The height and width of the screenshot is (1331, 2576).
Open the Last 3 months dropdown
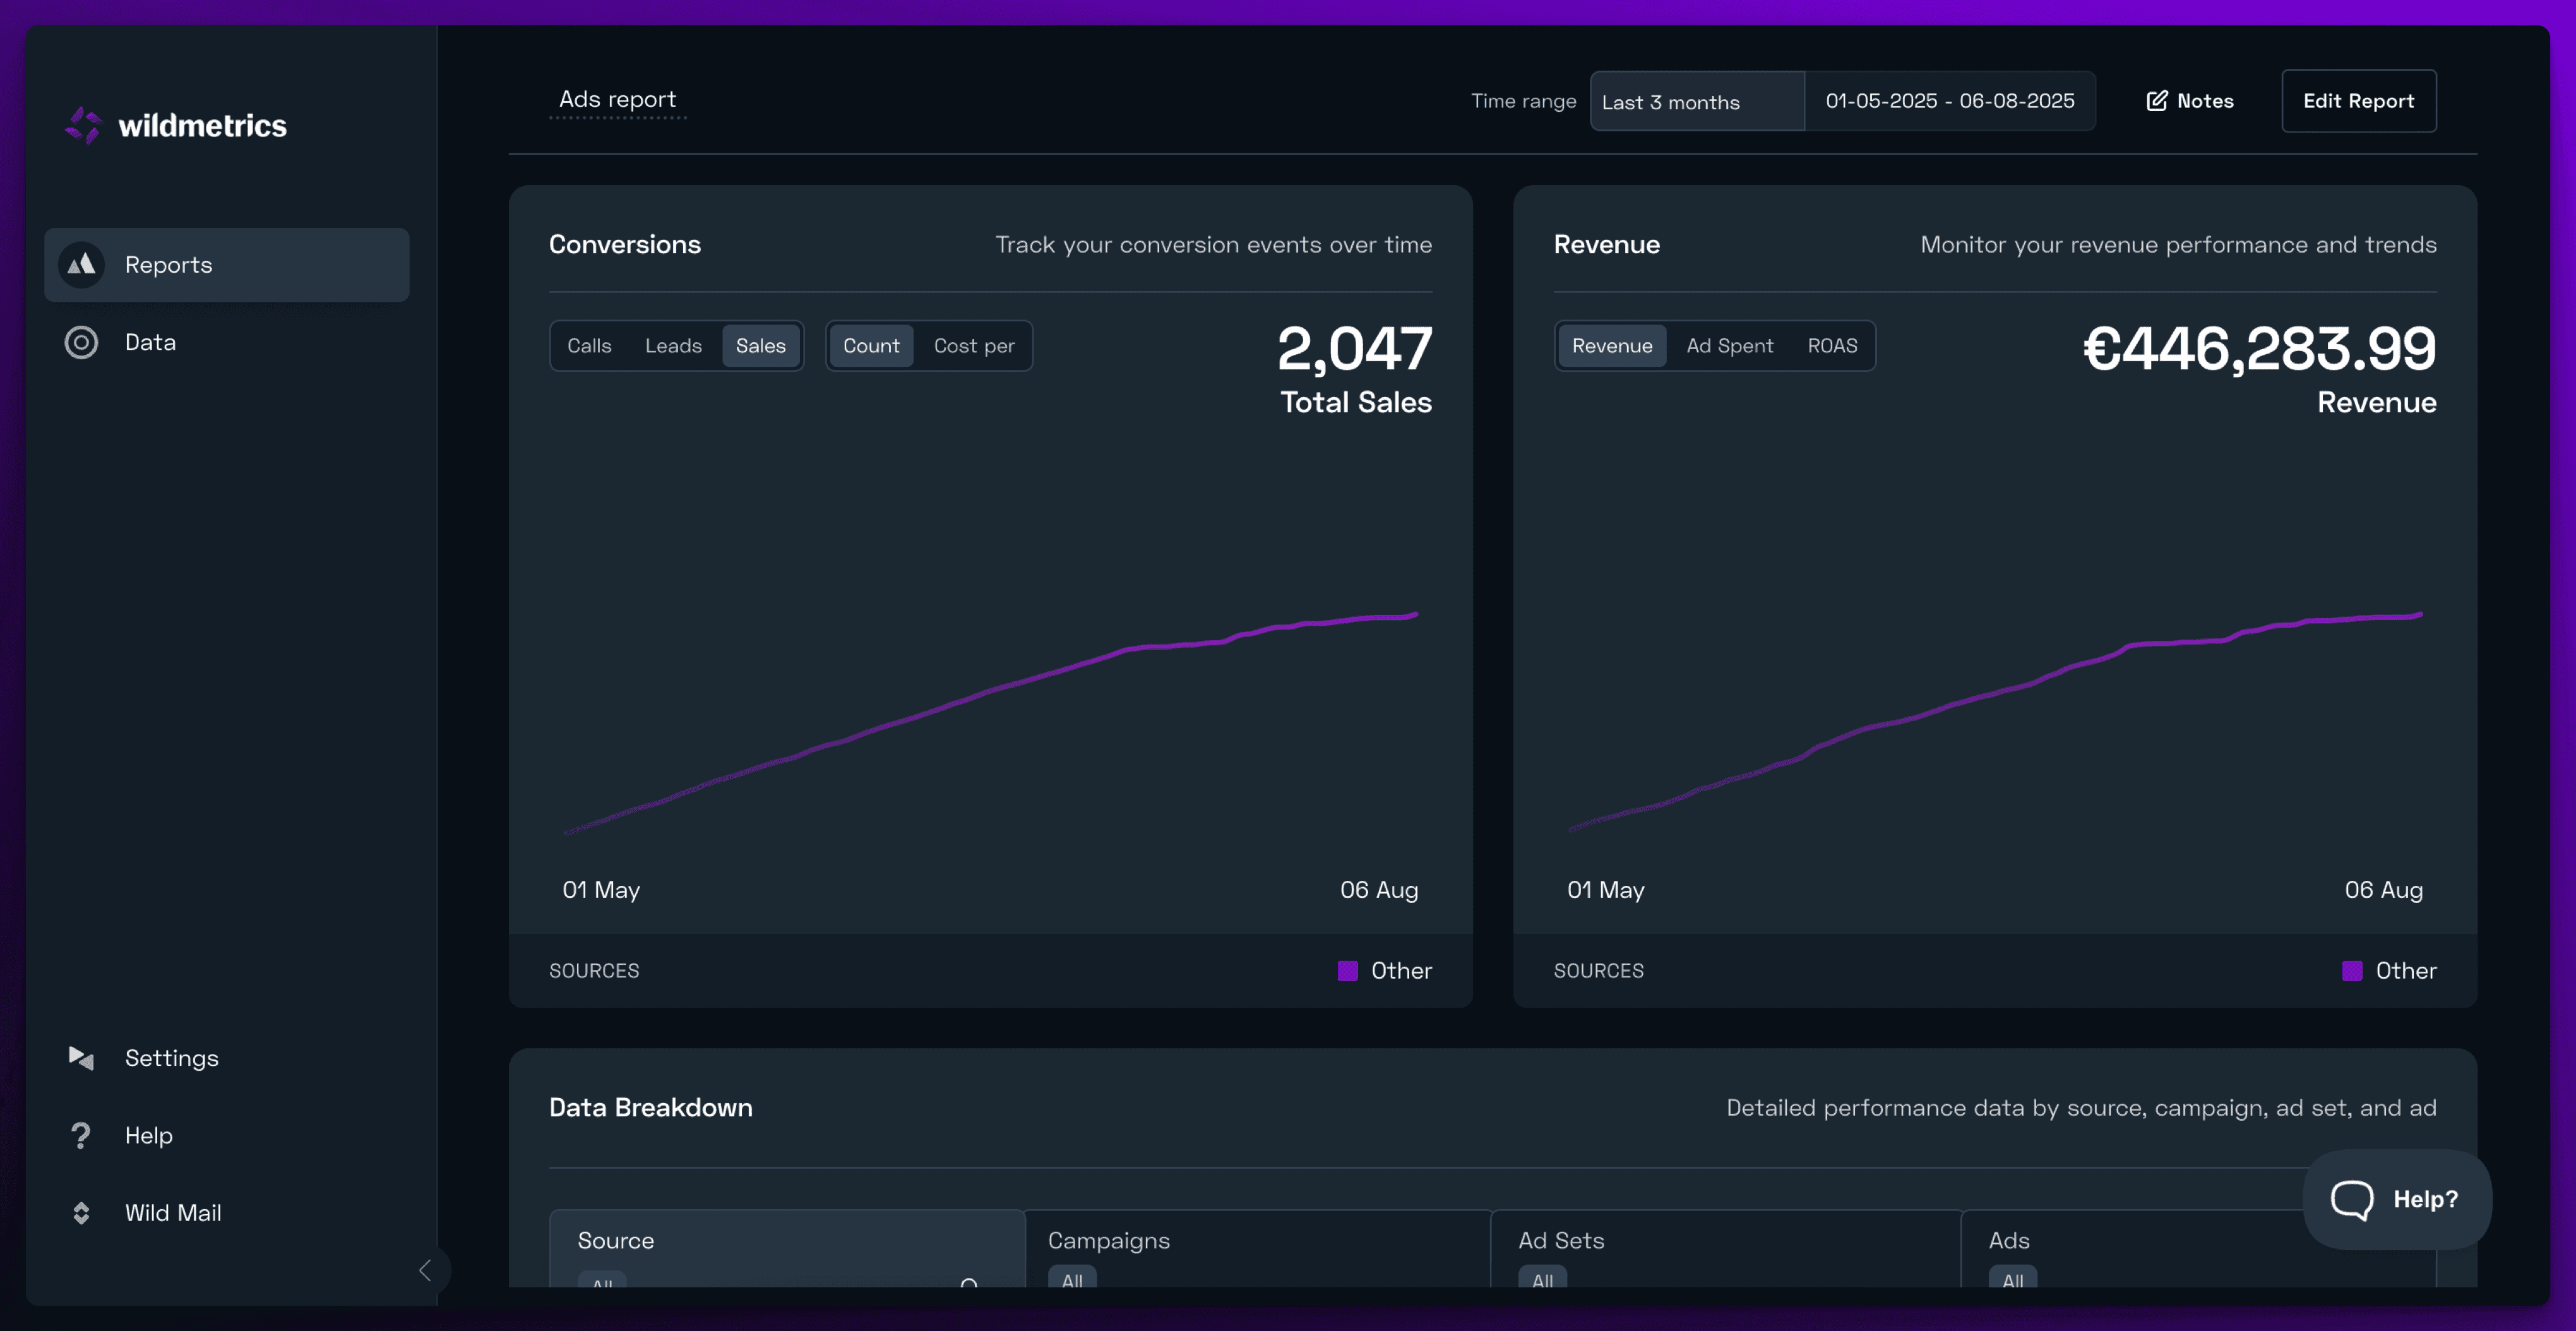[x=1696, y=102]
